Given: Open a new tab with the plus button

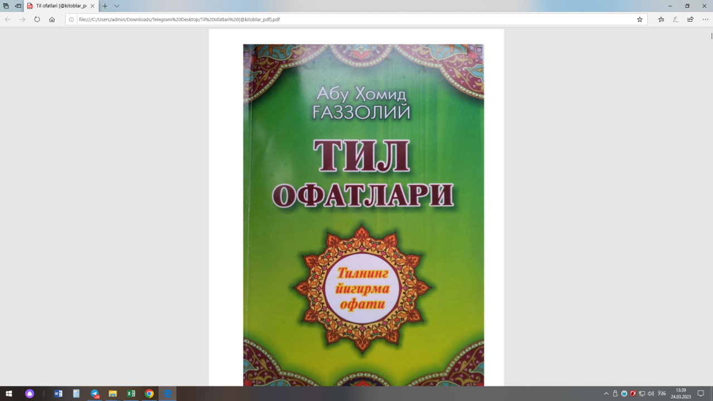Looking at the screenshot, I should point(105,6).
